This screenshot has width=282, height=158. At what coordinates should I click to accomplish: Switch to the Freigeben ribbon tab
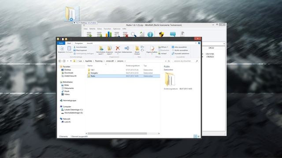tap(79, 43)
